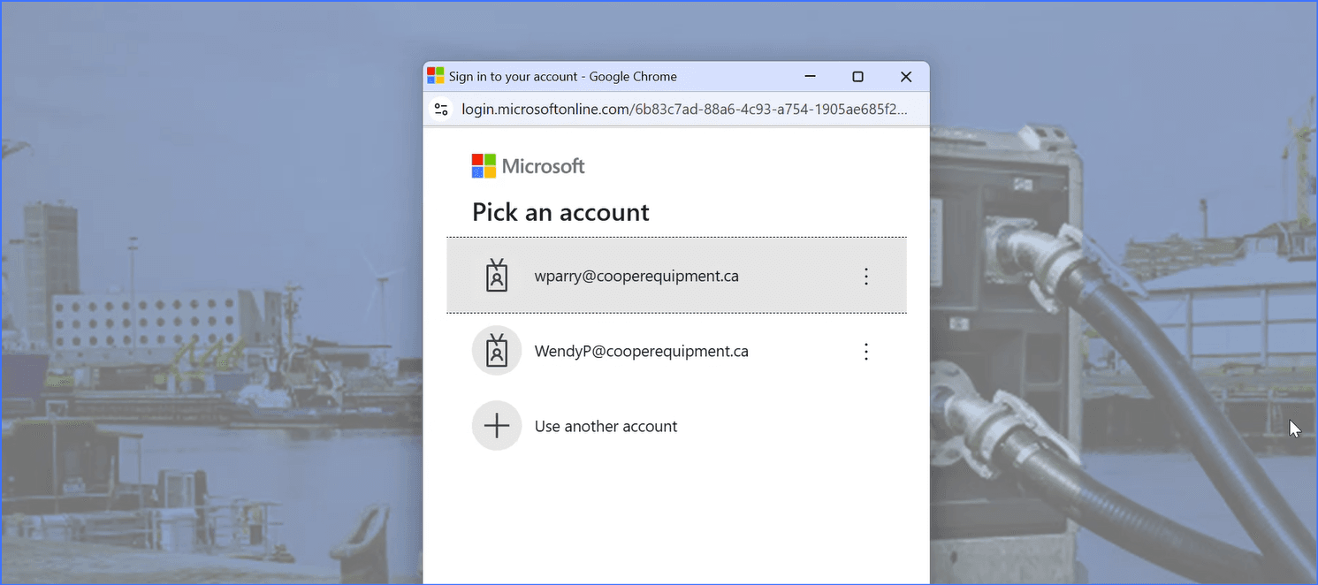The width and height of the screenshot is (1318, 585).
Task: Minimize the Chrome sign-in window
Action: coord(809,77)
